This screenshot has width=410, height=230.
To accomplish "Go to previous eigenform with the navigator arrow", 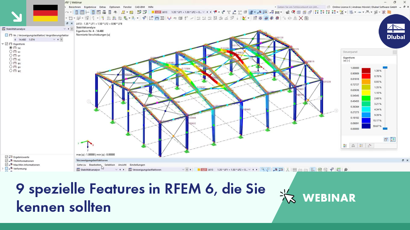I will [x=58, y=40].
